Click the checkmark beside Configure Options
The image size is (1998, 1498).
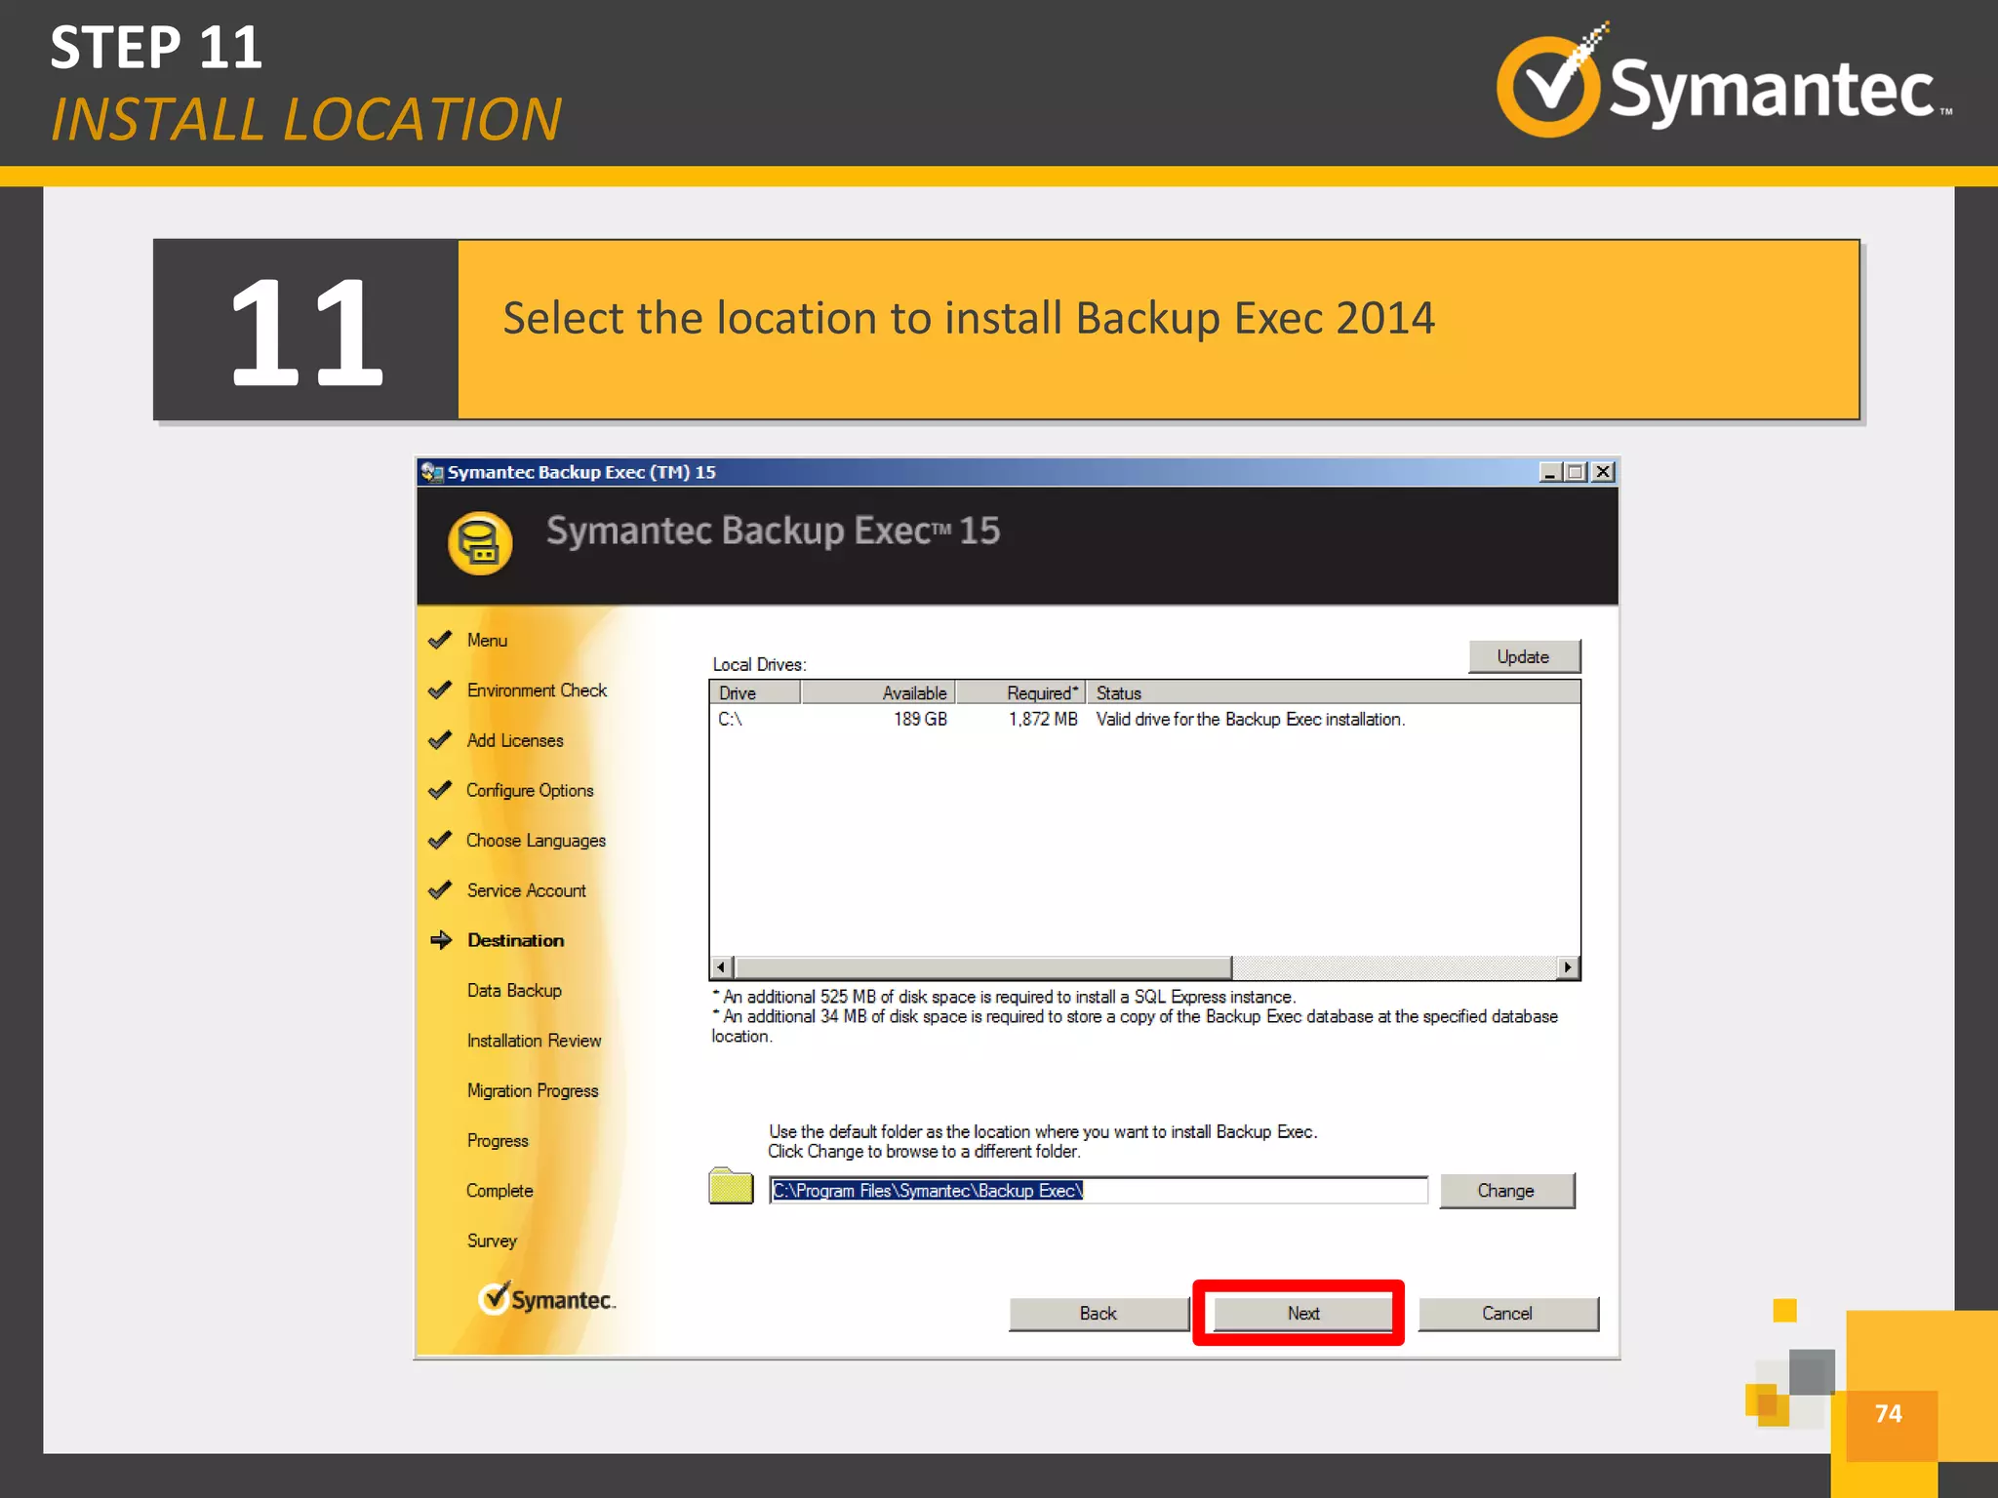point(441,790)
